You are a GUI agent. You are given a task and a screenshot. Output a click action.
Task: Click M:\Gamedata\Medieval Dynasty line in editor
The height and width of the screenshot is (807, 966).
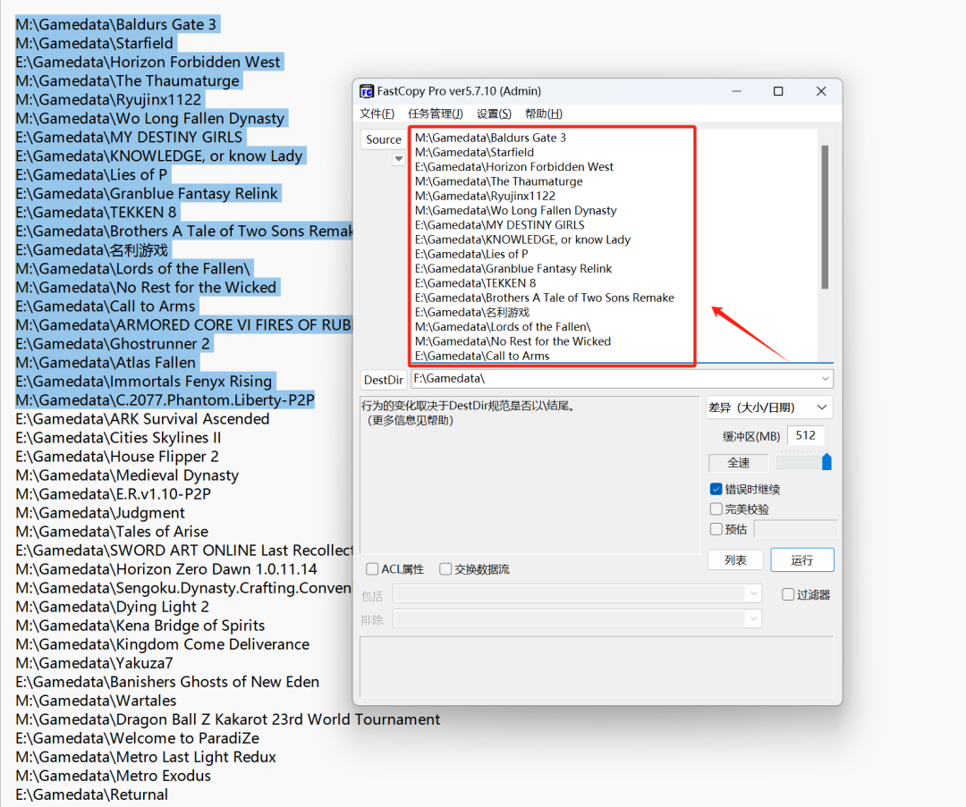127,475
